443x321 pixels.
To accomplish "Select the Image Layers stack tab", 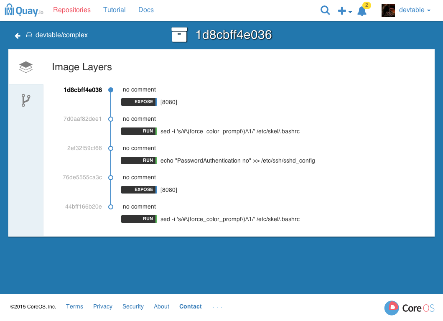I will 26,67.
